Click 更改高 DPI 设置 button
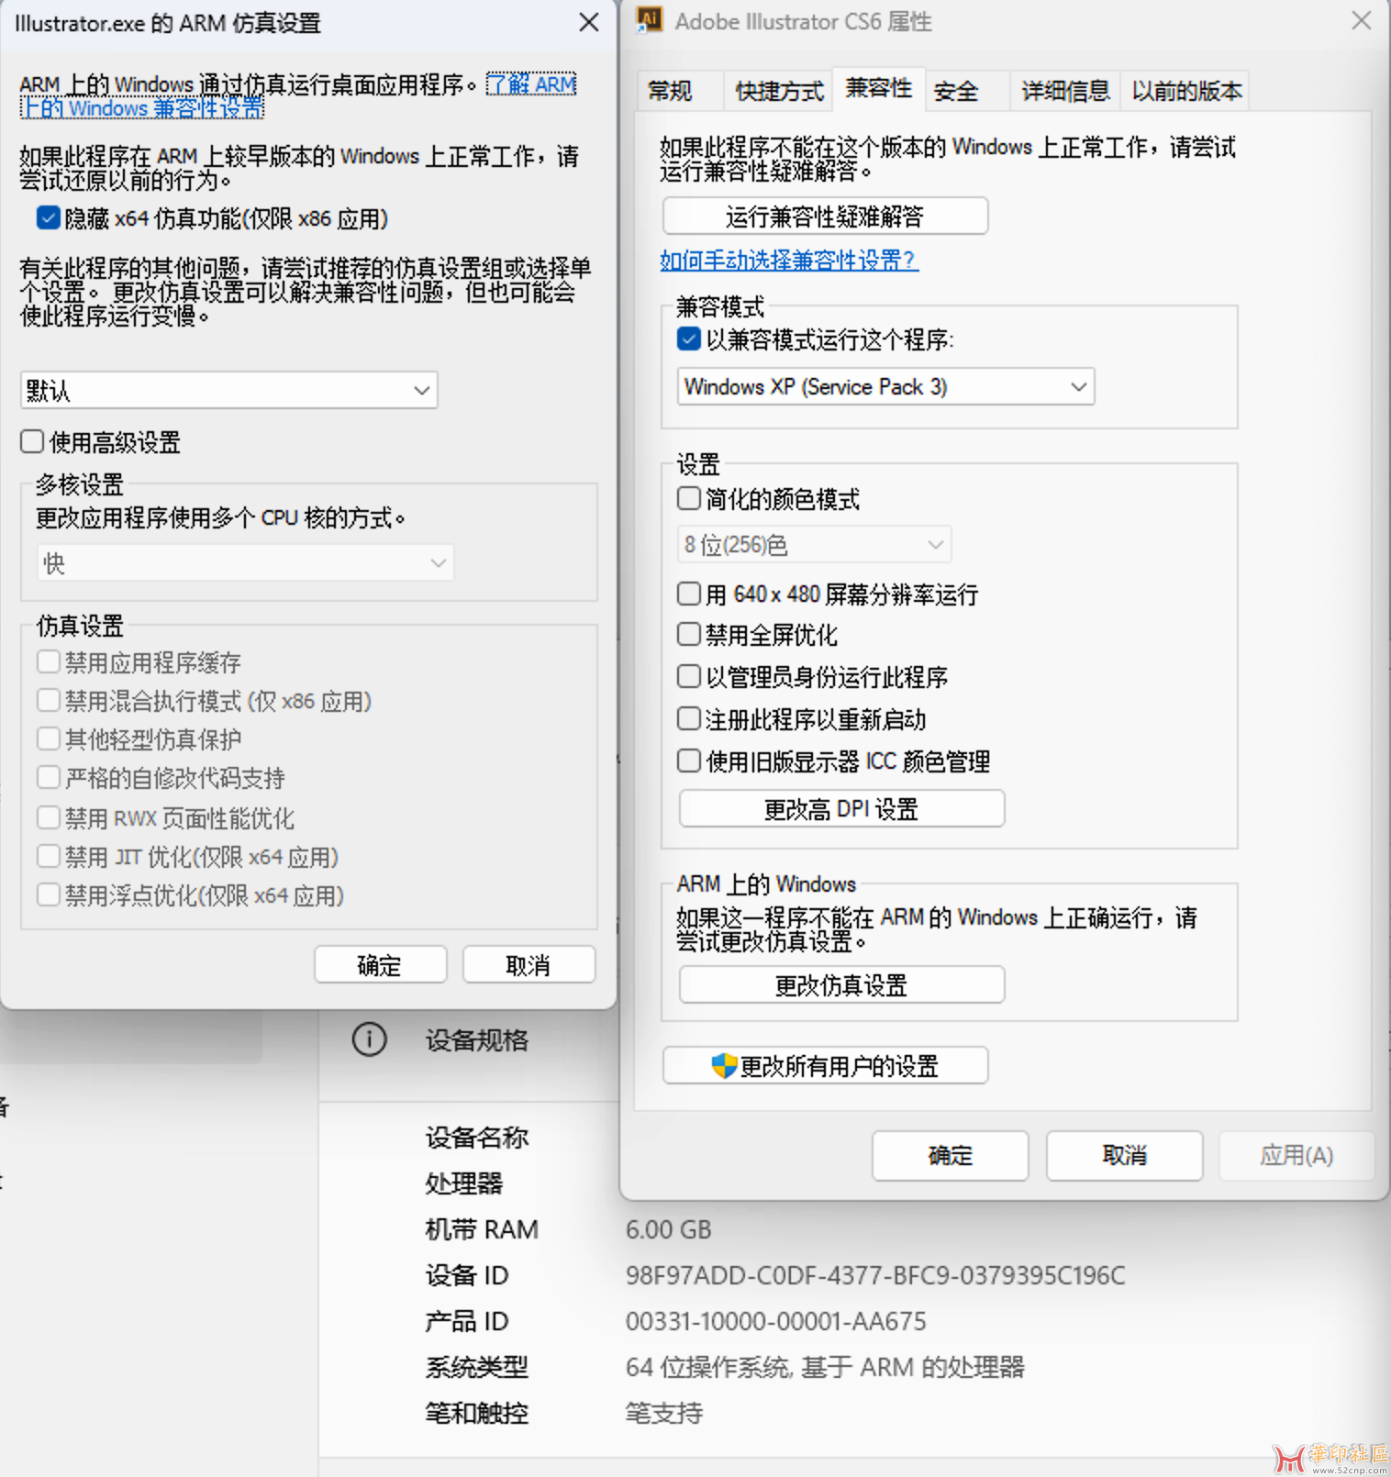This screenshot has height=1477, width=1391. click(841, 808)
